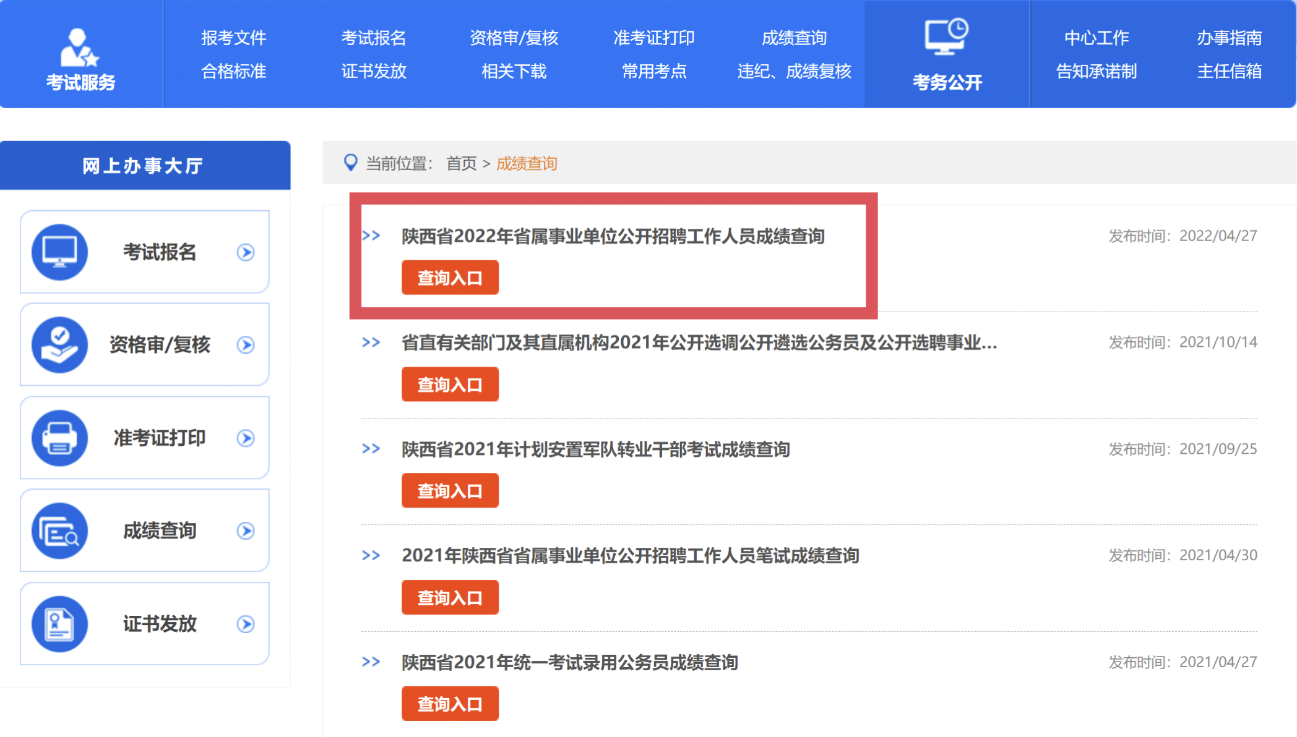Click the location pin icon in breadcrumb
The image size is (1297, 737).
click(350, 163)
